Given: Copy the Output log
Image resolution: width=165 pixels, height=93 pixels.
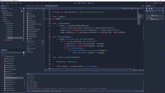Looking at the screenshot, I should click(x=138, y=74).
